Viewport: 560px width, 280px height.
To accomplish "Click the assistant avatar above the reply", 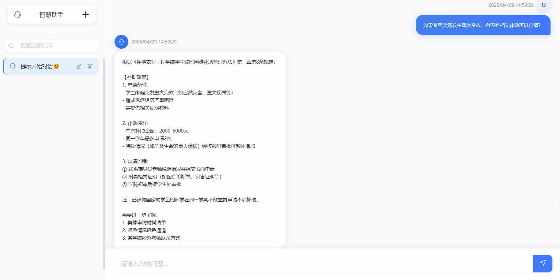I will pos(121,42).
